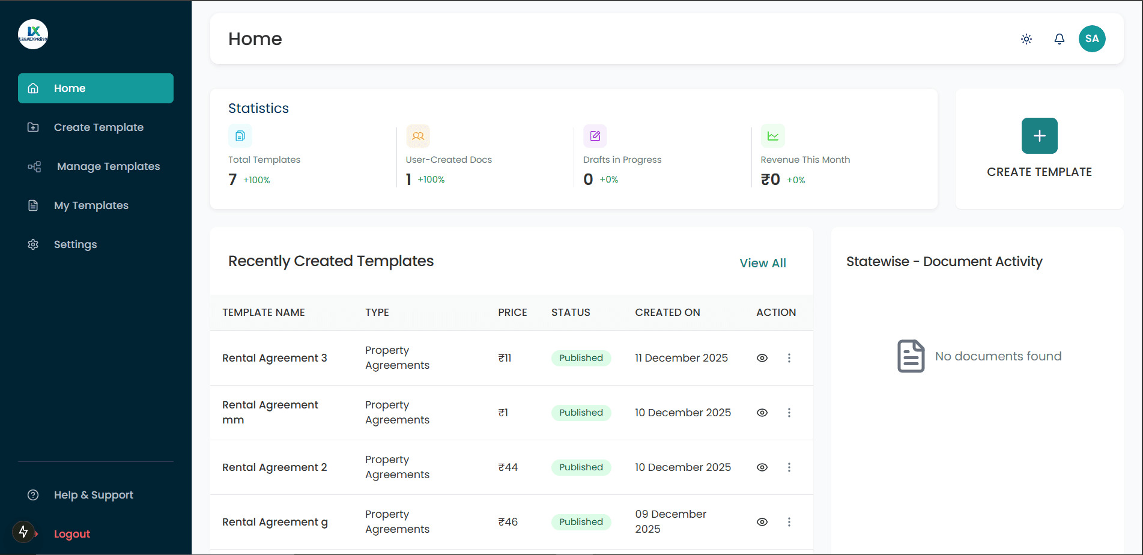Screen dimensions: 1143x555
Task: Preview Rental Agreement 3 with the eye icon
Action: pyautogui.click(x=762, y=357)
